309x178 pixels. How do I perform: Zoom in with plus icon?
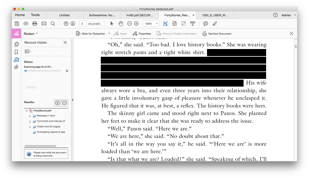click(136, 24)
